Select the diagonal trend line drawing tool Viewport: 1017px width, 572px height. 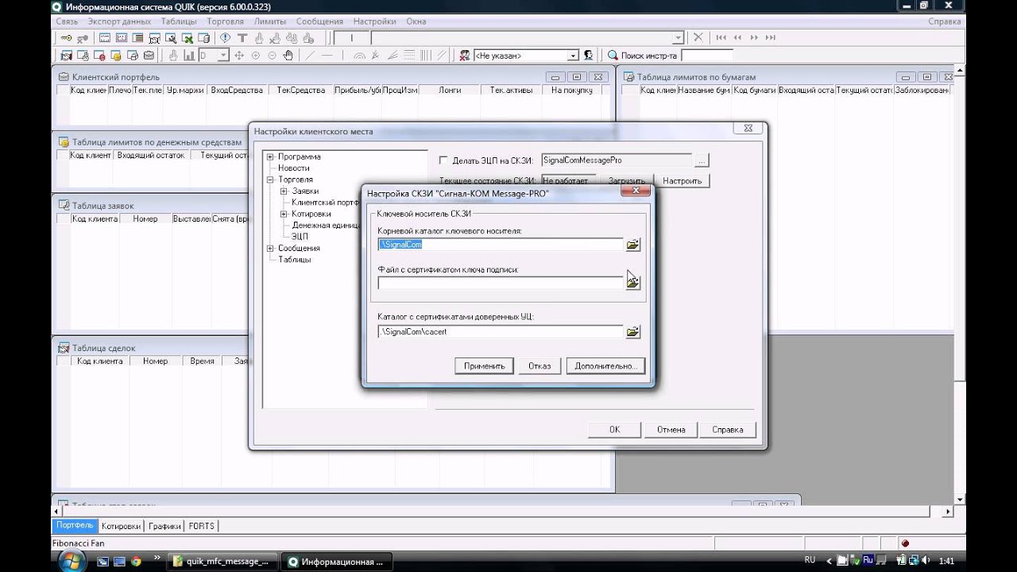coord(310,56)
